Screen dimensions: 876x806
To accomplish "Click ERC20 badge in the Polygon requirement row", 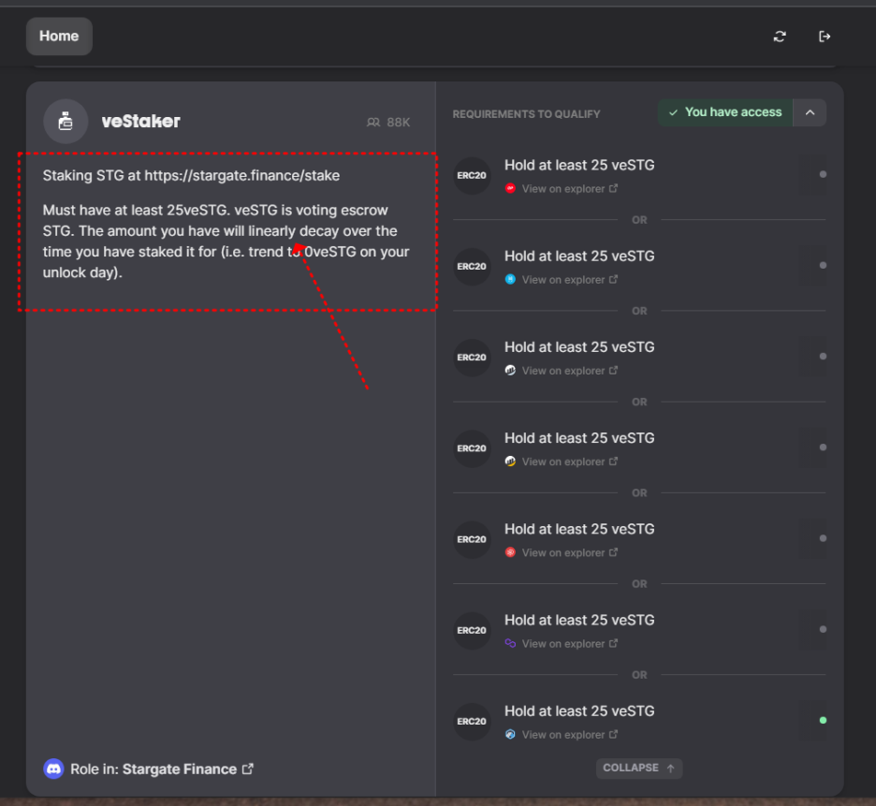I will tap(472, 631).
